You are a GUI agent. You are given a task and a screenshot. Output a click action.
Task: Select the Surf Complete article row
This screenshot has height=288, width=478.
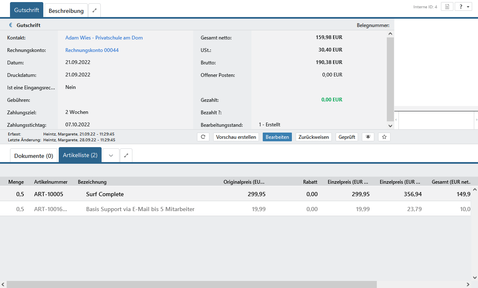tap(105, 194)
